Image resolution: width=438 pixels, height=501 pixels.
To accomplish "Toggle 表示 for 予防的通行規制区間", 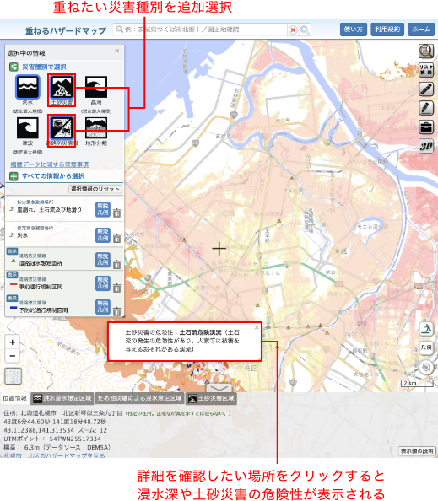I will pos(12,298).
